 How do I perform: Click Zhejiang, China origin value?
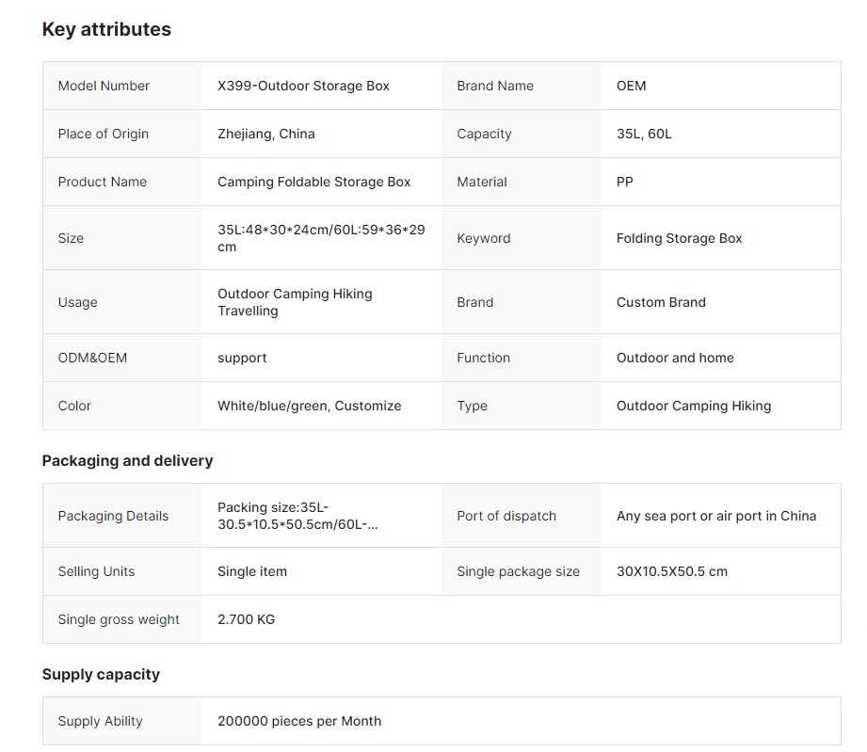(x=265, y=134)
